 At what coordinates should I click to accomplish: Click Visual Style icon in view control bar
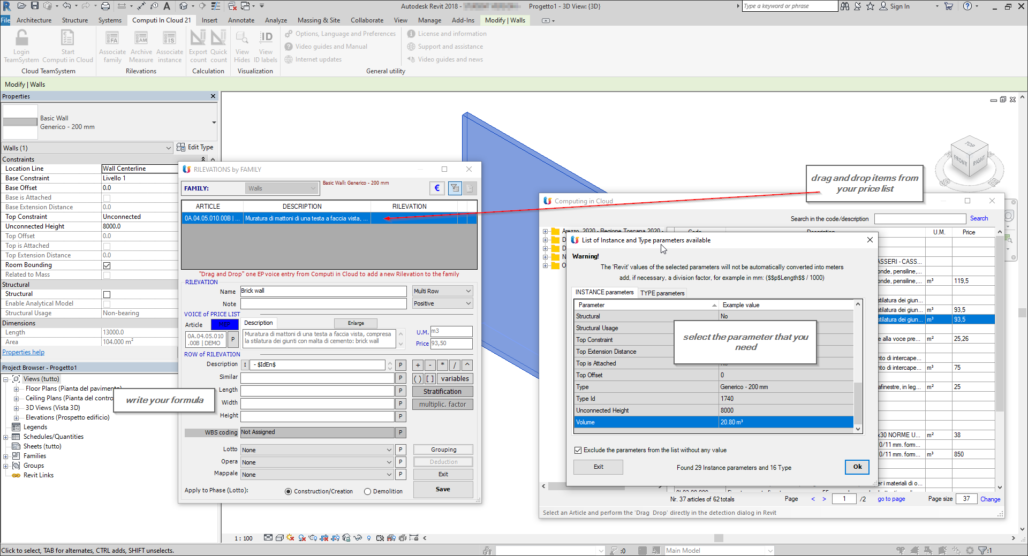[x=279, y=538]
